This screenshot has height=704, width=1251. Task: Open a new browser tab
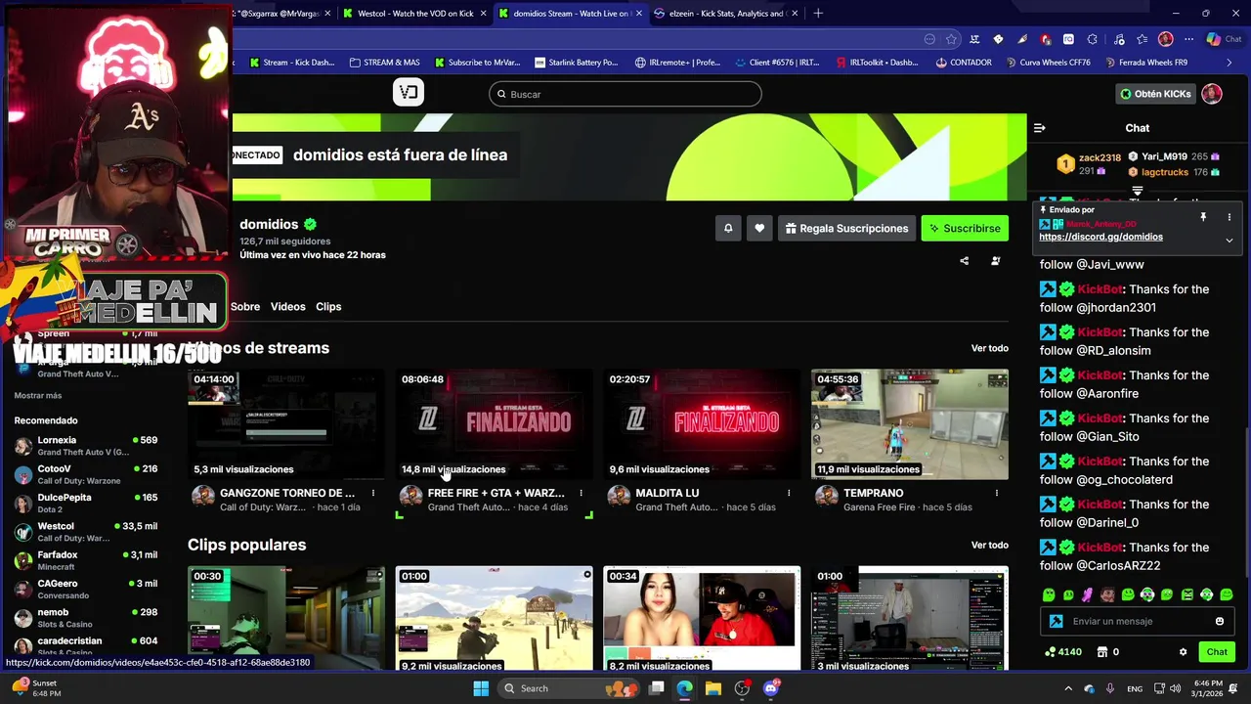point(818,14)
